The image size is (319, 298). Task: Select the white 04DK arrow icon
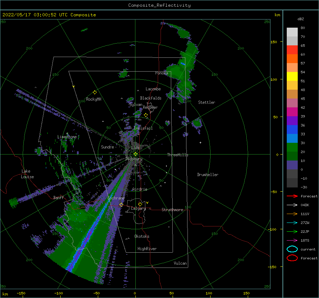(x=292, y=205)
